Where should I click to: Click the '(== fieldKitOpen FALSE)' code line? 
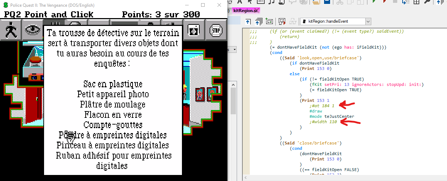(329, 170)
